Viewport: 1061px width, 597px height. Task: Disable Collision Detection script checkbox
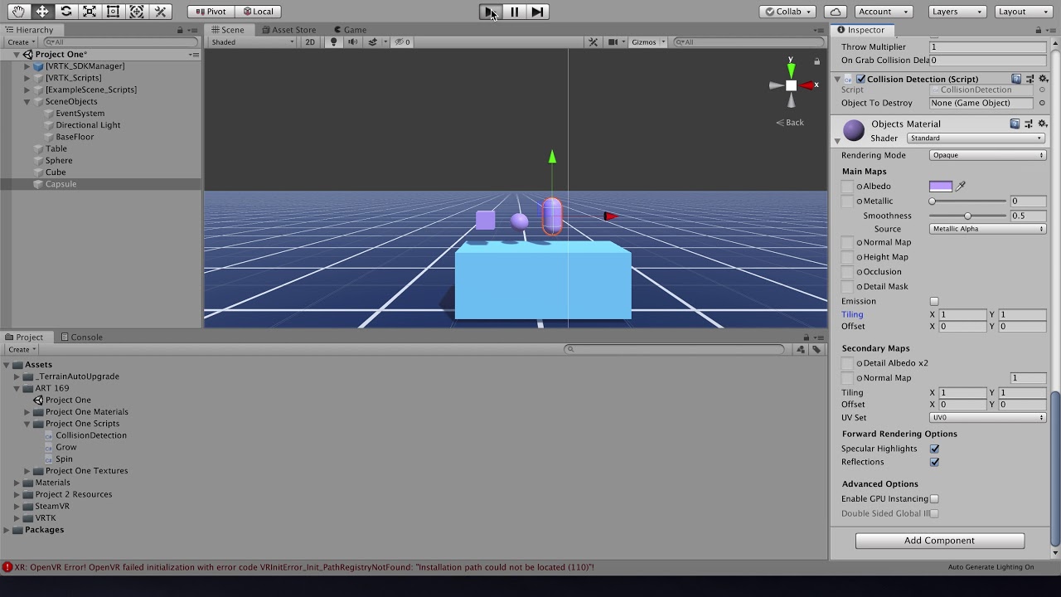(x=860, y=79)
